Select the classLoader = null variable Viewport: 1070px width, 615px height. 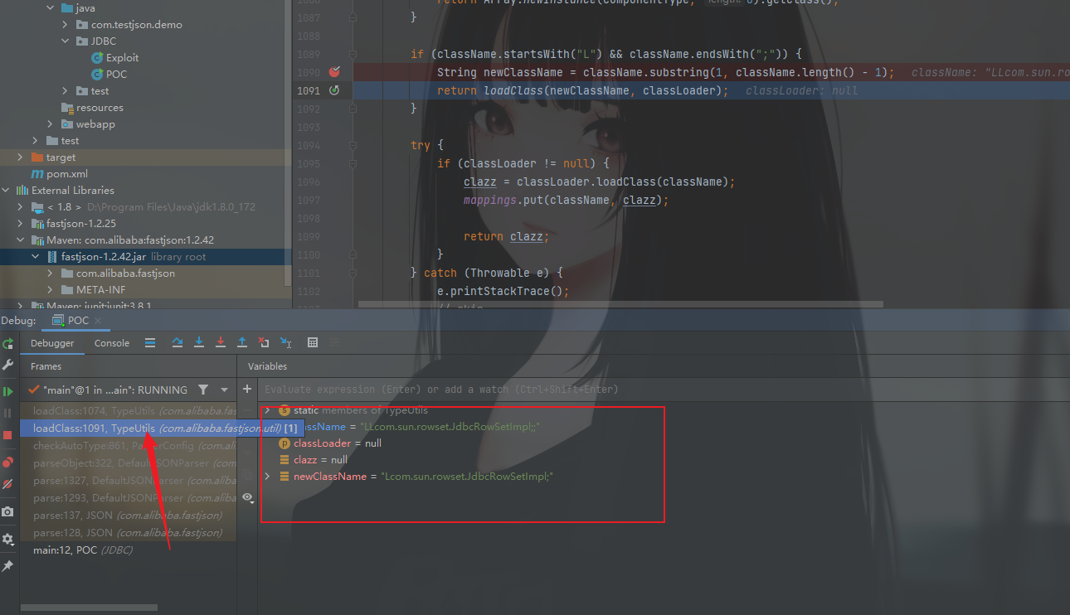(x=337, y=443)
